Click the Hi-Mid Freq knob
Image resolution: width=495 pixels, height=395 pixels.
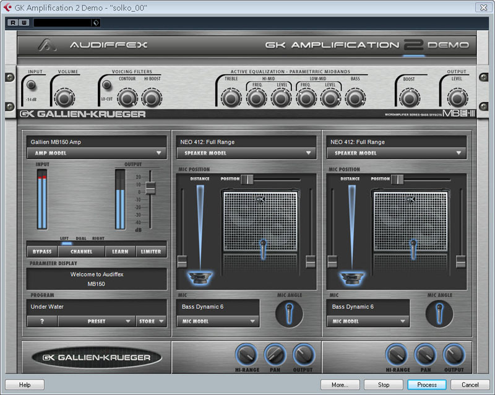click(256, 98)
